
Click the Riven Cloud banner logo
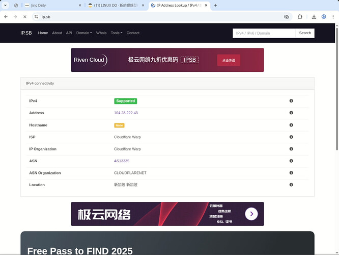(x=91, y=60)
